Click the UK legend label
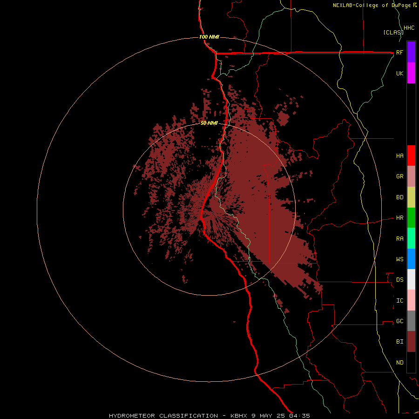The height and width of the screenshot is (419, 419). (x=399, y=73)
